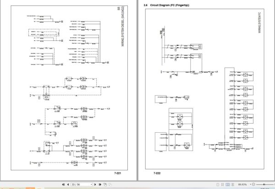Viewport: 275px width, 189px height.
Task: Click the page number field 33 / 56
Action: (81, 184)
